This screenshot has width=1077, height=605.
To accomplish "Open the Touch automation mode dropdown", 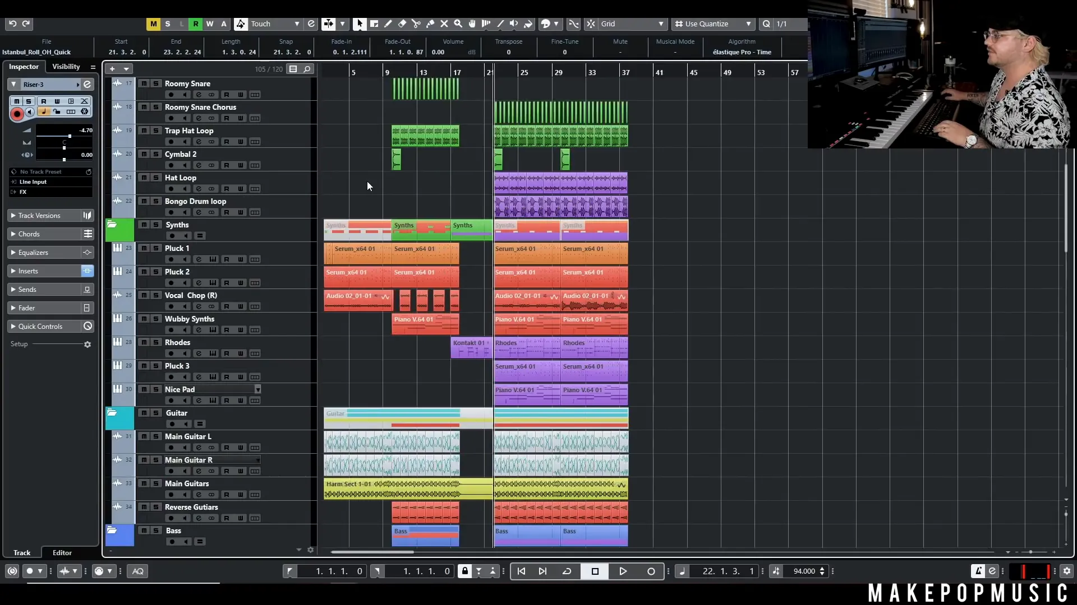I will point(275,24).
